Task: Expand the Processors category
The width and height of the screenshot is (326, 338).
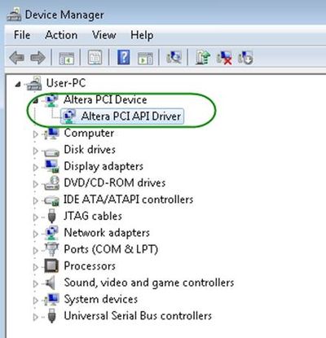Action: 35,267
